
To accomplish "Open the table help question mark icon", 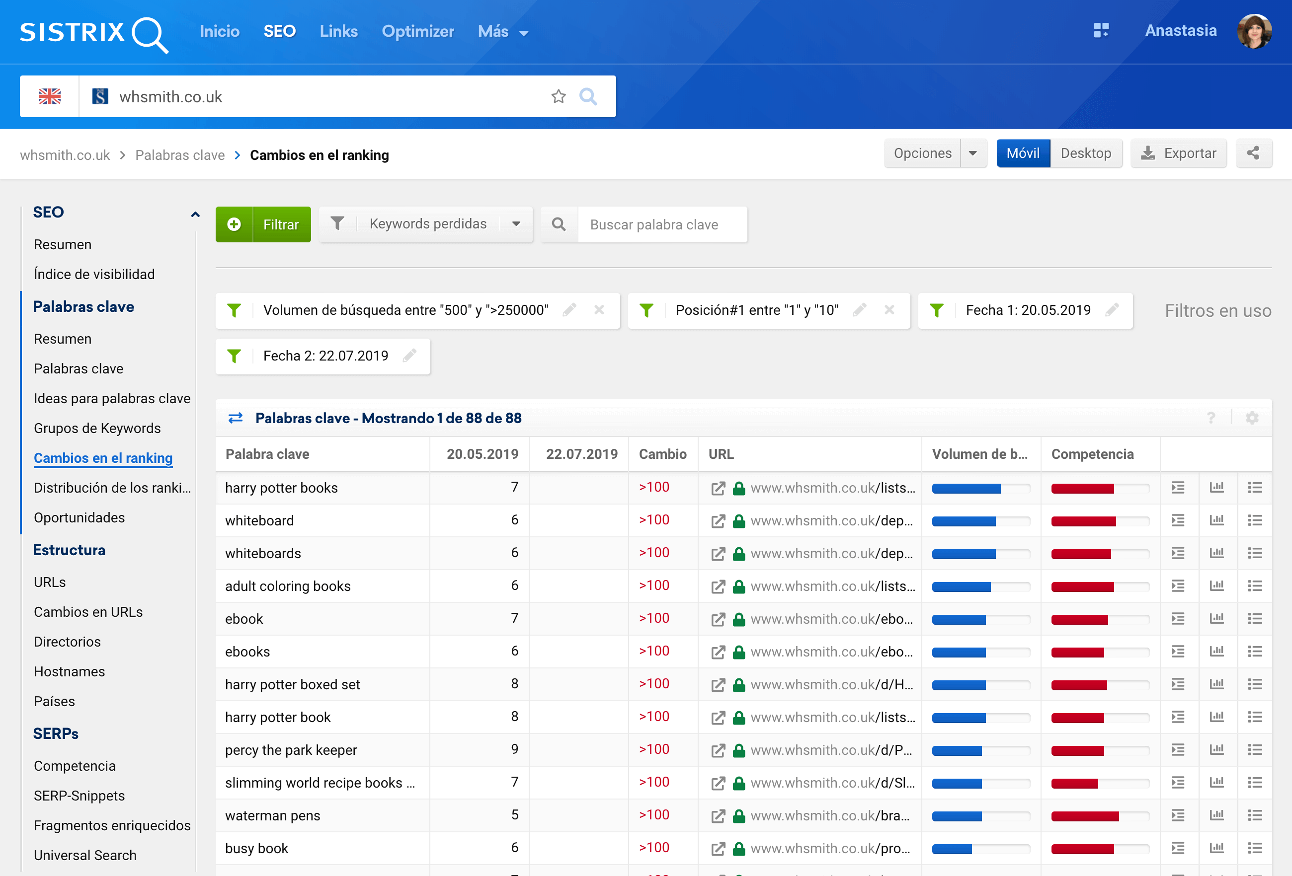I will [x=1211, y=418].
